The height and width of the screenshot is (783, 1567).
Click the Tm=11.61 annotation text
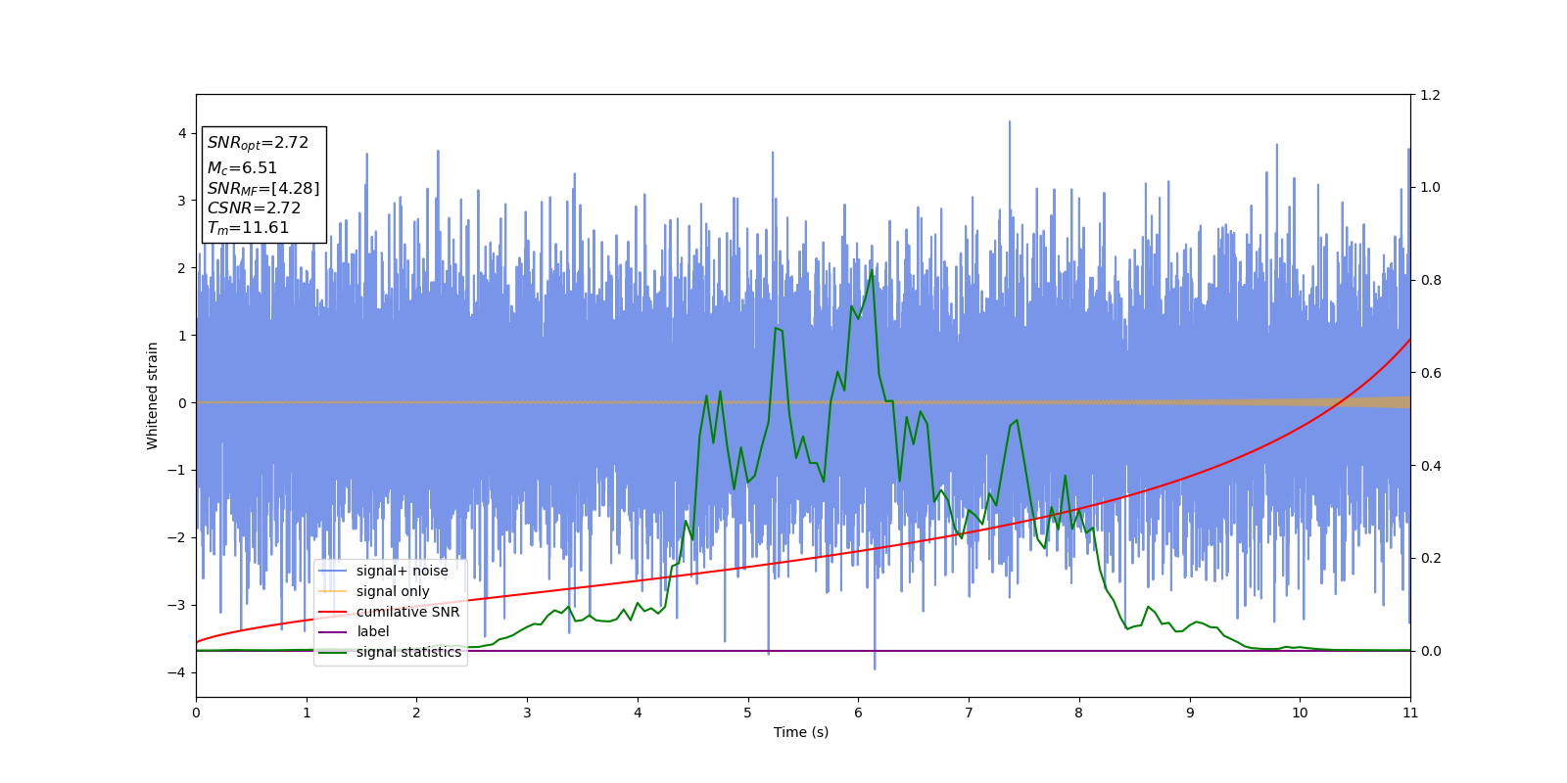click(x=248, y=228)
